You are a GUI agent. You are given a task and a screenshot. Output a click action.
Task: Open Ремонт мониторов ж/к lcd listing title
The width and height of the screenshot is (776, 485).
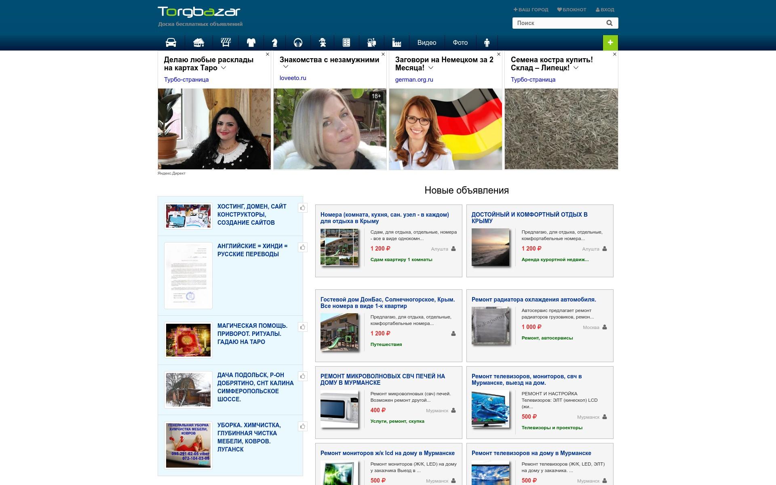tap(388, 453)
